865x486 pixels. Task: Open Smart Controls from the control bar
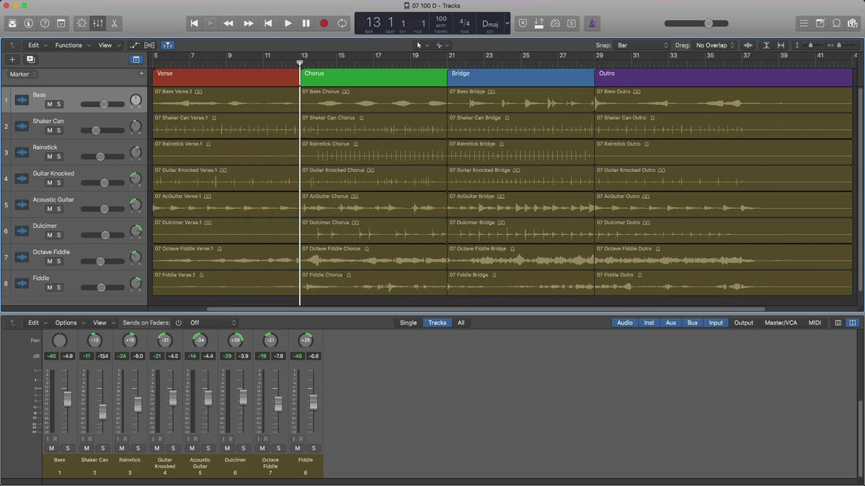pos(81,23)
